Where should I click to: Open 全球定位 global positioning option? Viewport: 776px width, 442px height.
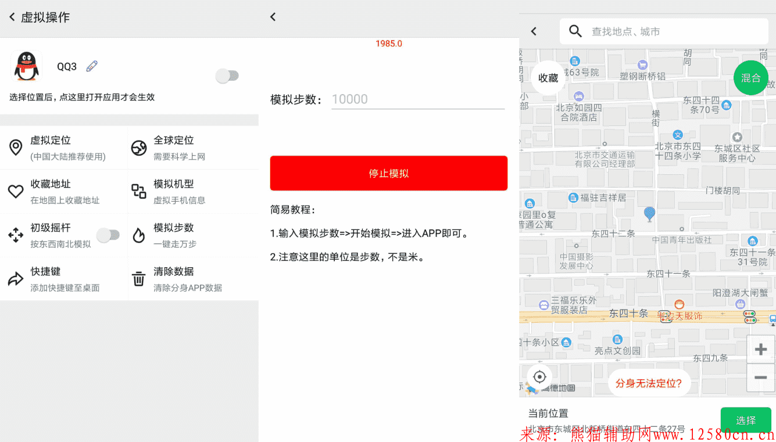192,148
